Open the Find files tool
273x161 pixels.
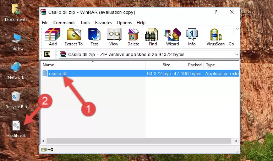(x=153, y=37)
